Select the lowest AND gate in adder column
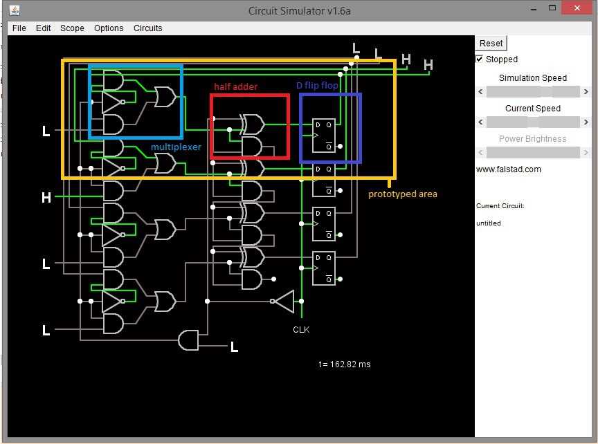598x444 pixels. pos(252,279)
